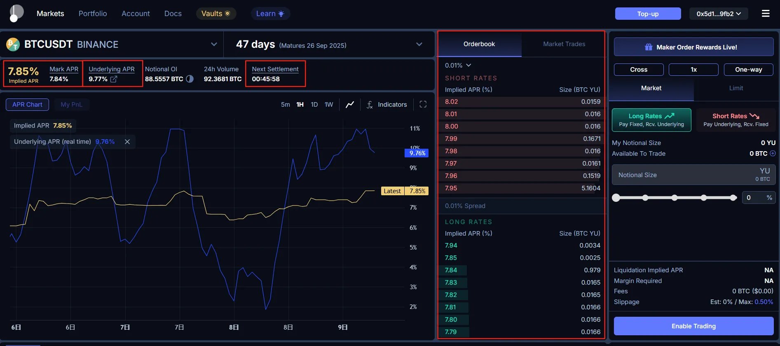Focus the Notional Size input field

pyautogui.click(x=693, y=175)
